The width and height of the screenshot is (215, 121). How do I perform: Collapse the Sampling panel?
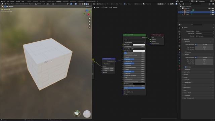click(186, 39)
